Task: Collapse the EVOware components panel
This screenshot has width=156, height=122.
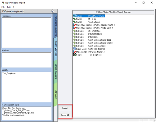Action: [x=53, y=11]
